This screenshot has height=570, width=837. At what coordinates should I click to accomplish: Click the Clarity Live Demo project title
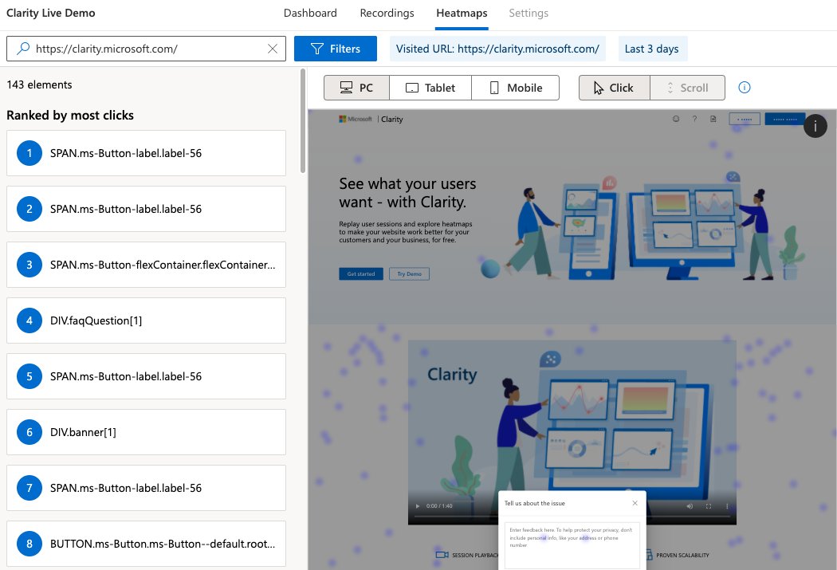(51, 13)
